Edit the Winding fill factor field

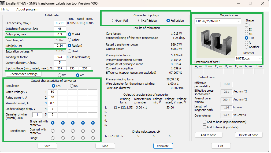click(60, 57)
